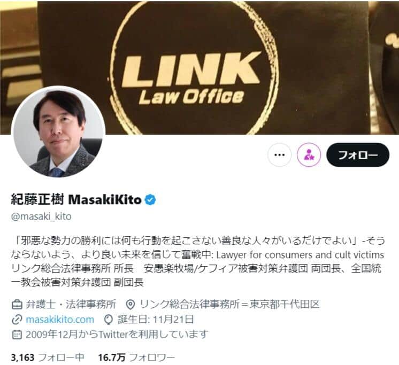The height and width of the screenshot is (365, 399).
Task: Open the masakikito.com website link
Action: (60, 320)
